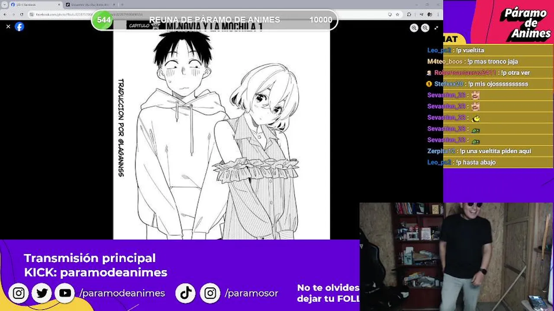Go back in the browser
This screenshot has height=311, width=554.
pos(5,14)
